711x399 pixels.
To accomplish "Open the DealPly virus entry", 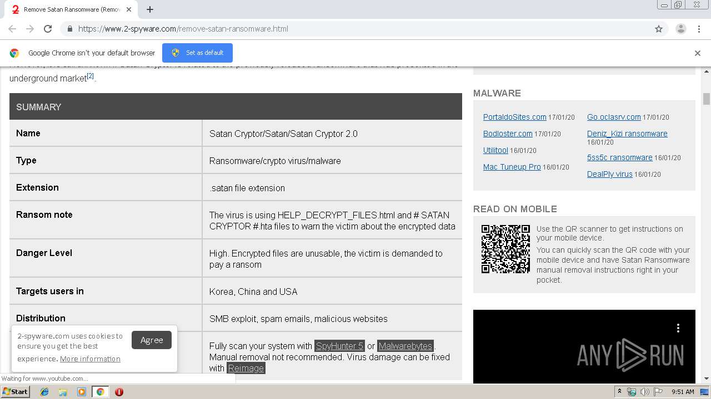I will (609, 174).
